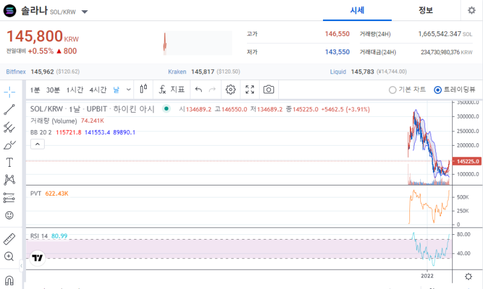
Task: Switch to the 정보 tab
Action: [x=426, y=10]
